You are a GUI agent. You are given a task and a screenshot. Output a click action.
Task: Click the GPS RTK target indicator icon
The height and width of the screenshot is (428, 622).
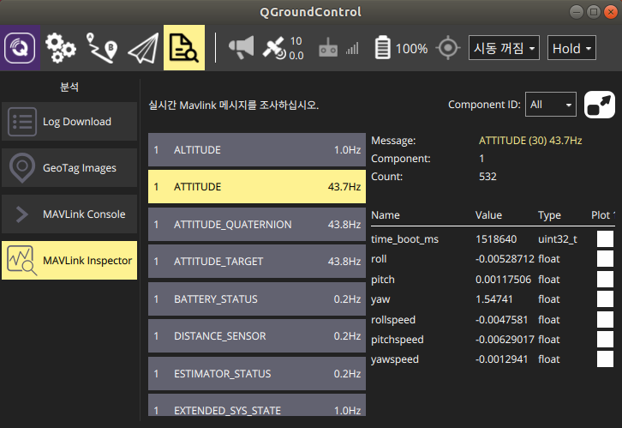[448, 48]
